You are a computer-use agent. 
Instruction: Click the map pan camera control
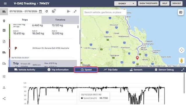point(182,50)
